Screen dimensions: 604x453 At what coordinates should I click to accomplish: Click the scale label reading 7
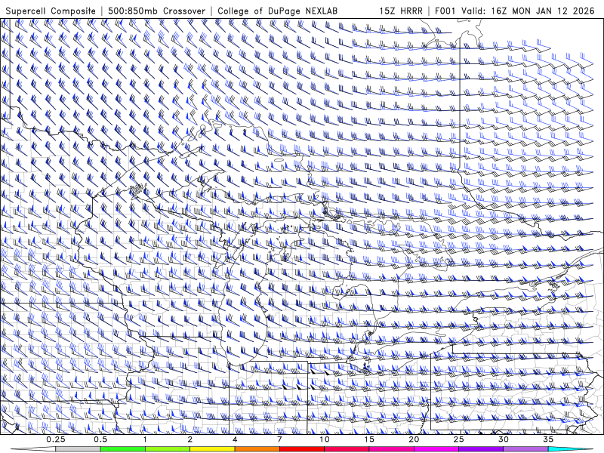click(x=279, y=439)
